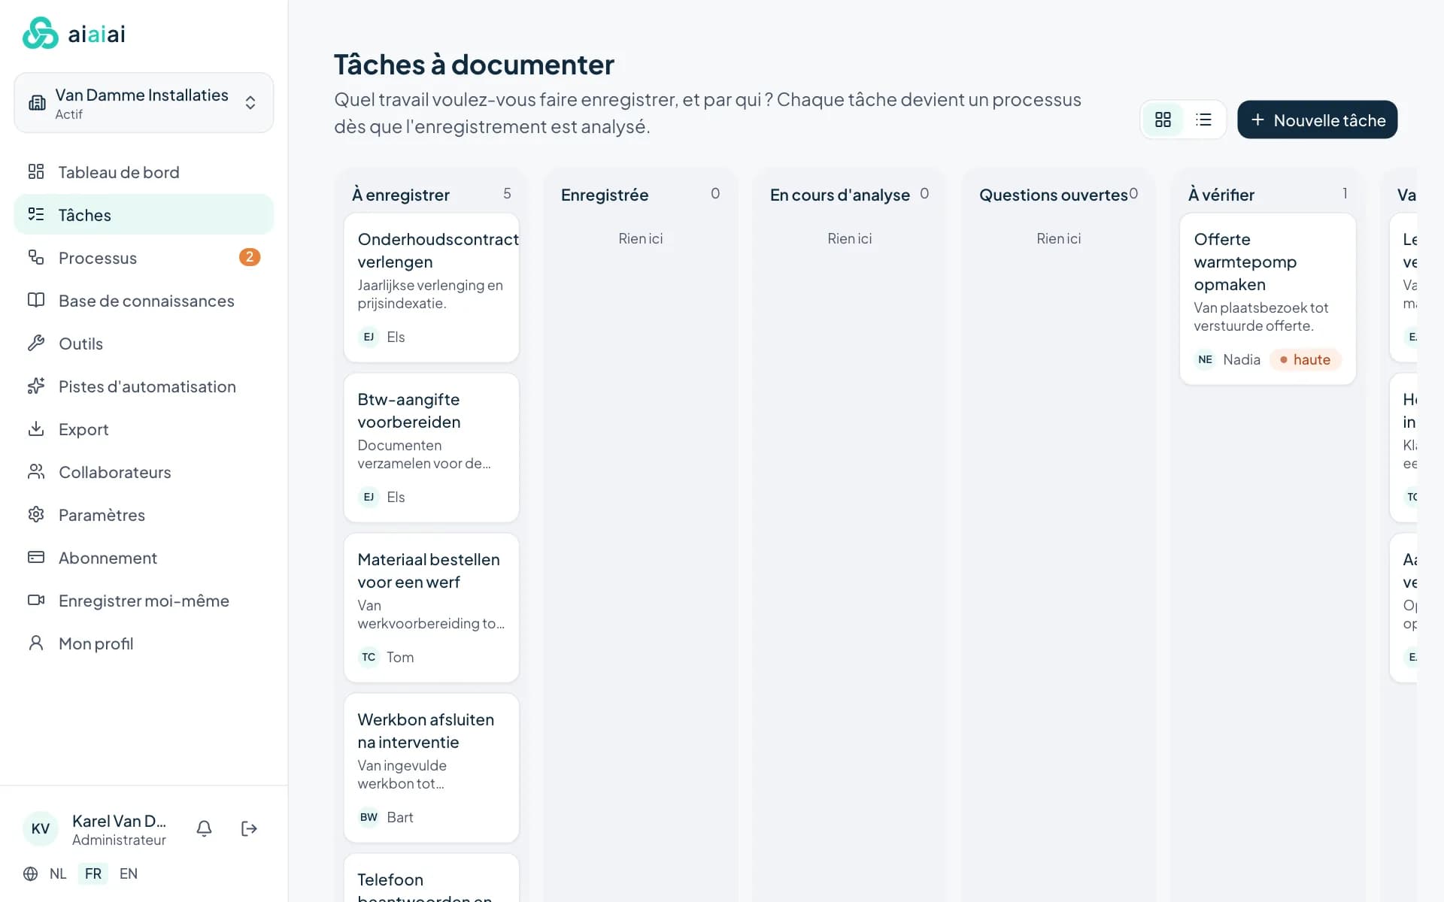Image resolution: width=1444 pixels, height=902 pixels.
Task: Switch to board grid view
Action: [x=1163, y=120]
